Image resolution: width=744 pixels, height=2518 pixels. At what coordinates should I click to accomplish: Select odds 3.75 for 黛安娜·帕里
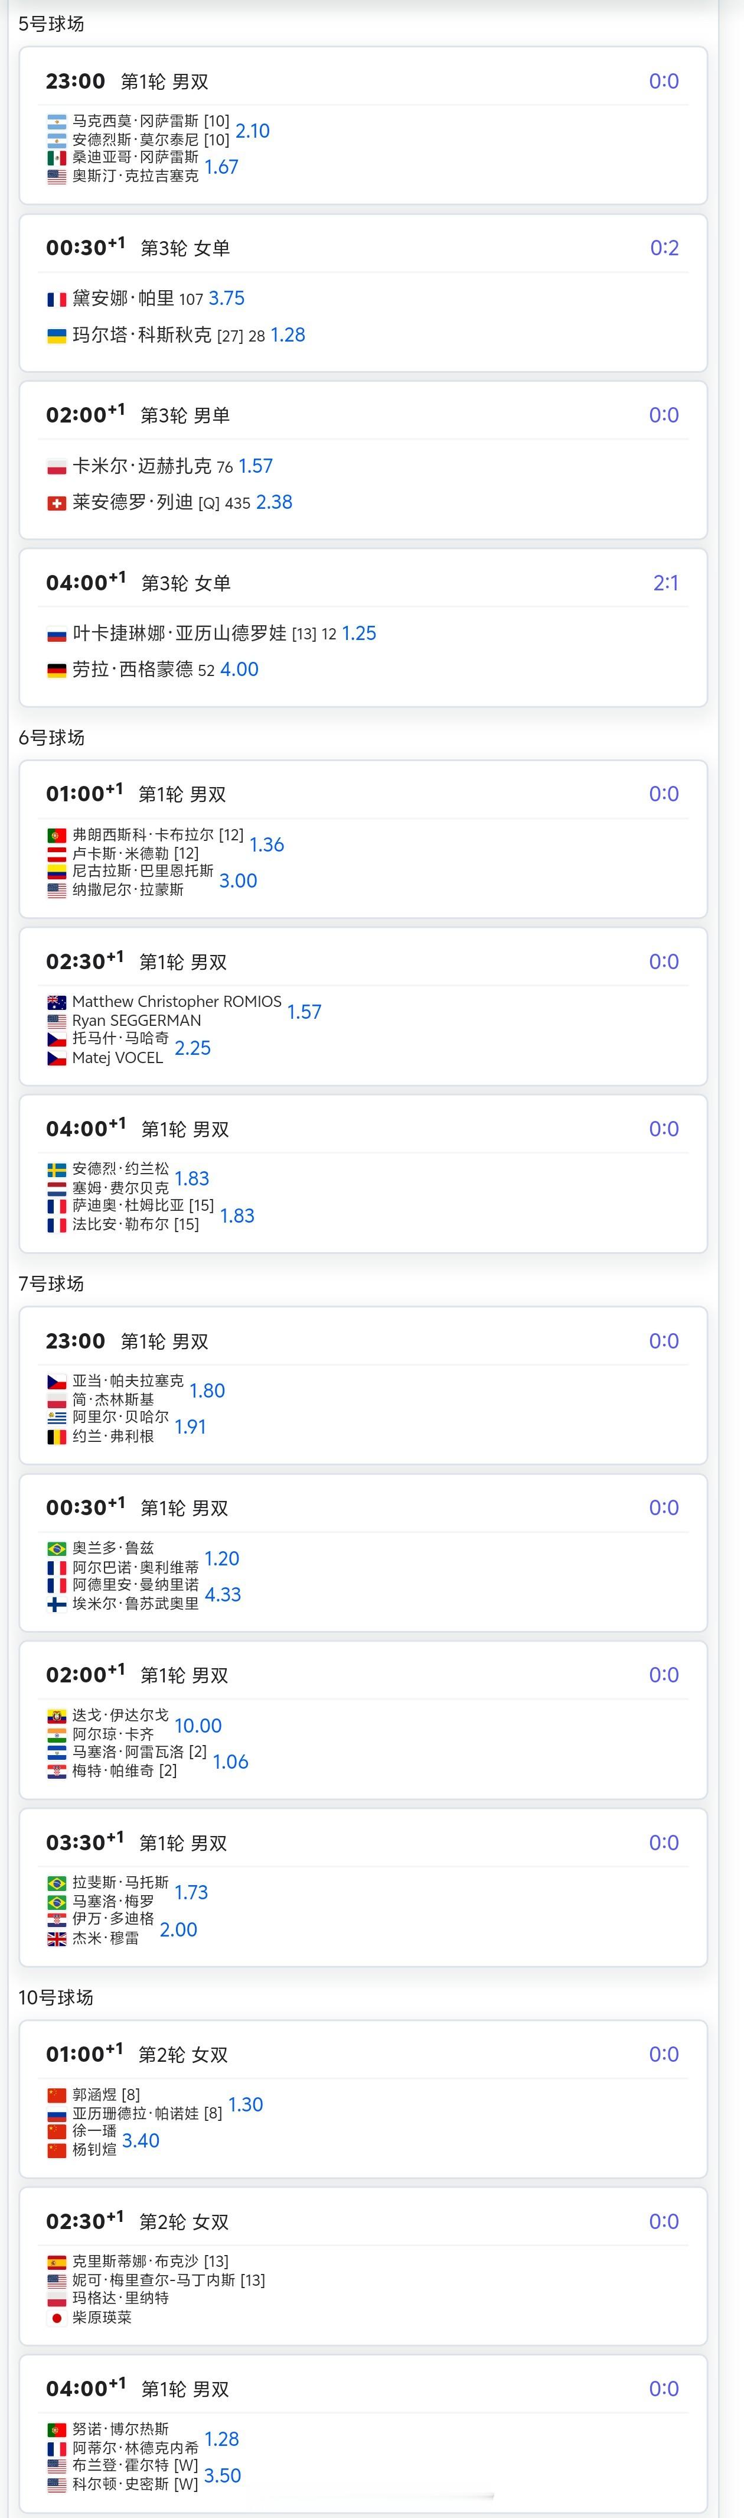click(x=227, y=299)
